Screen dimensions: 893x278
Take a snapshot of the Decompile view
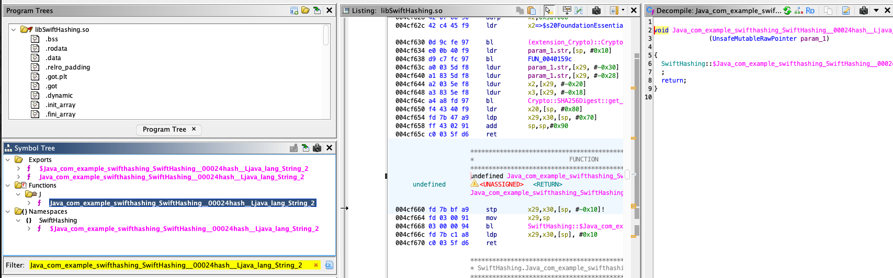864,10
